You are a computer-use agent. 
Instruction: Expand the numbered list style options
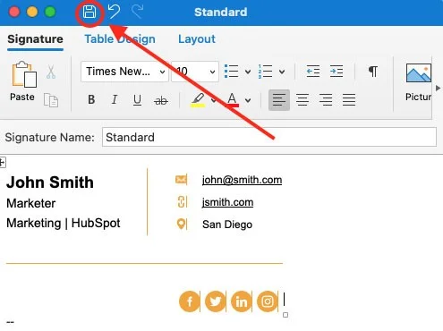coord(282,72)
